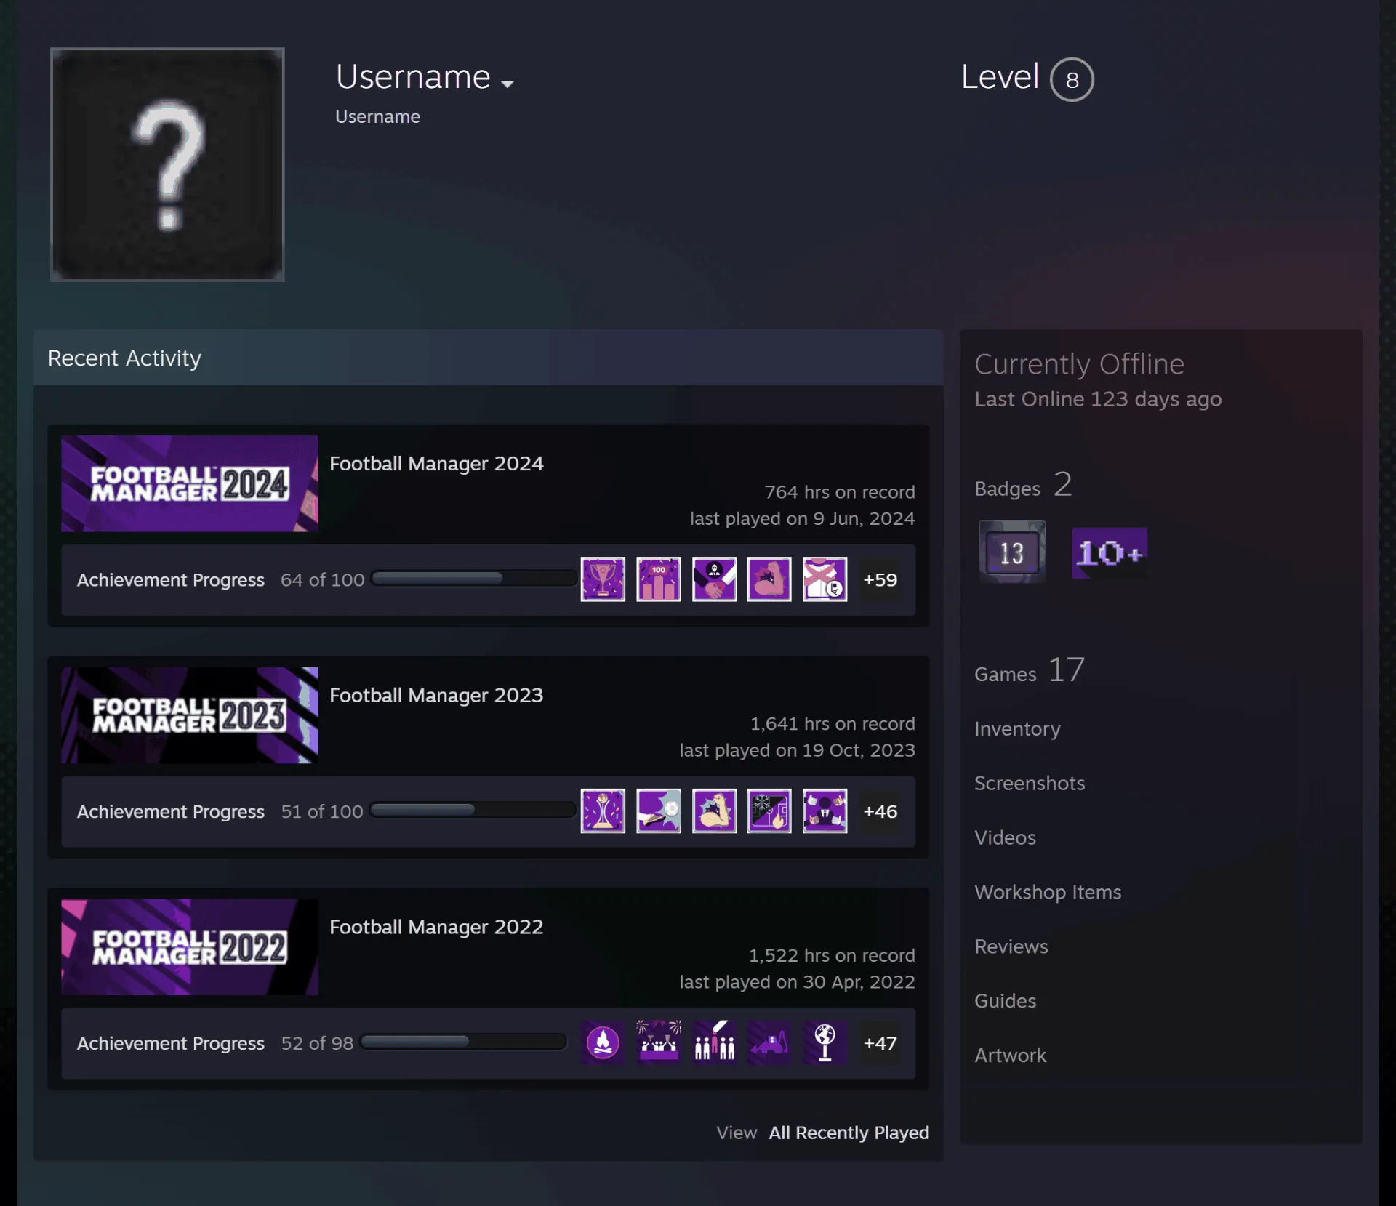Open the purple '10+' badge
Viewport: 1396px width, 1206px height.
pyautogui.click(x=1110, y=552)
